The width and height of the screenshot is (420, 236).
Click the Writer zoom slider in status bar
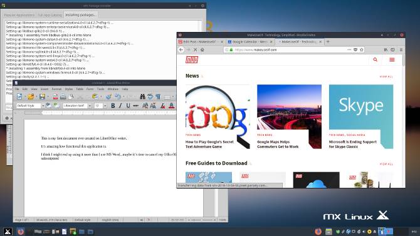click(x=201, y=220)
